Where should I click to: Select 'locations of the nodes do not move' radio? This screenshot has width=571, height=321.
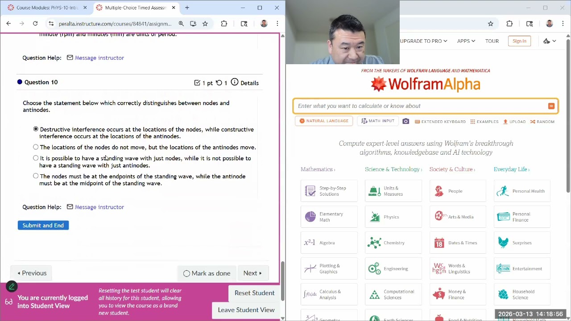36,147
